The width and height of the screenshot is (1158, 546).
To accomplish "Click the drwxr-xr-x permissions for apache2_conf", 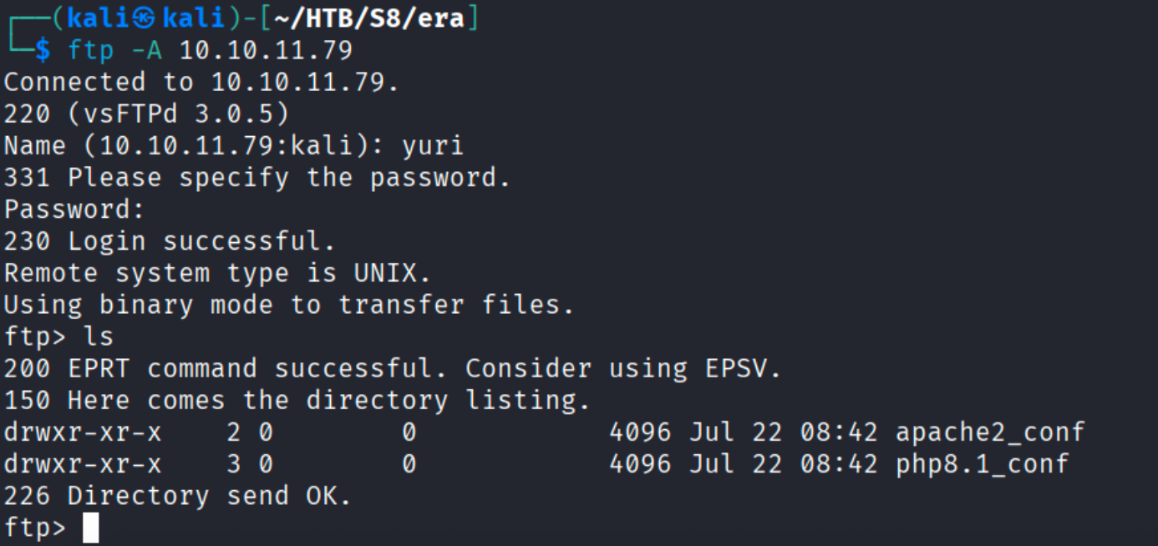I will click(83, 432).
